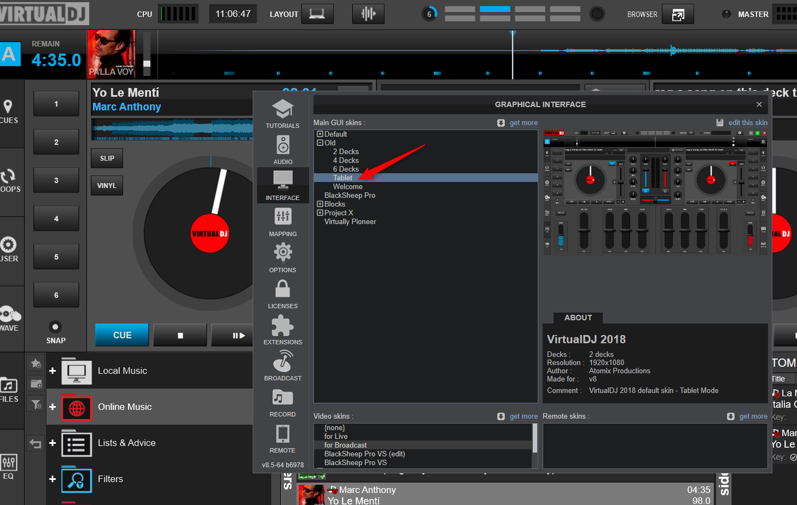797x505 pixels.
Task: Select the Virtually Pioneer skin
Action: coord(350,221)
